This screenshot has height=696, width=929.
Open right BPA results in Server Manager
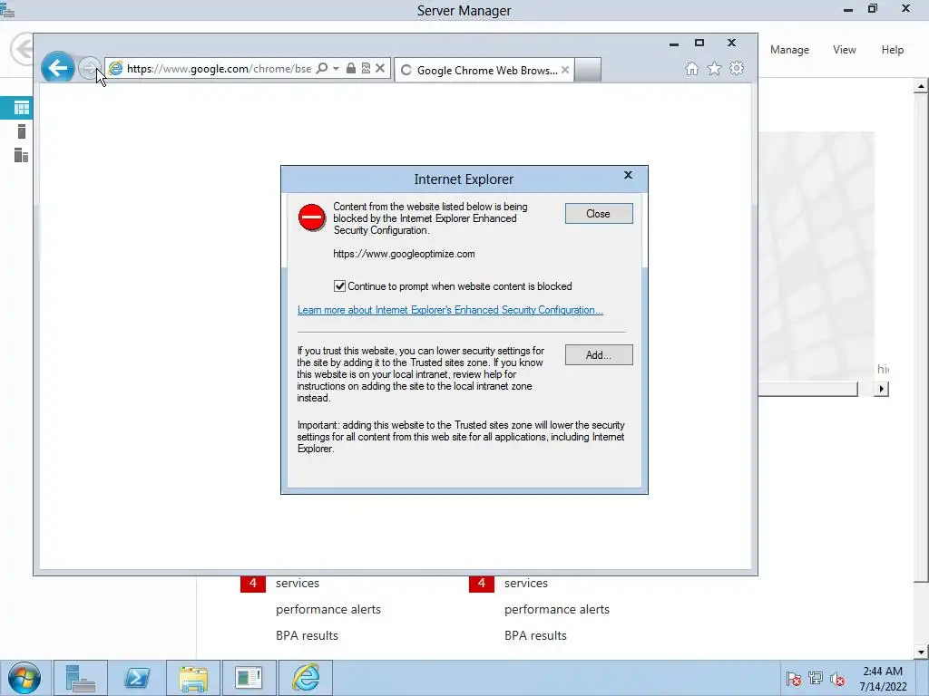pyautogui.click(x=535, y=635)
